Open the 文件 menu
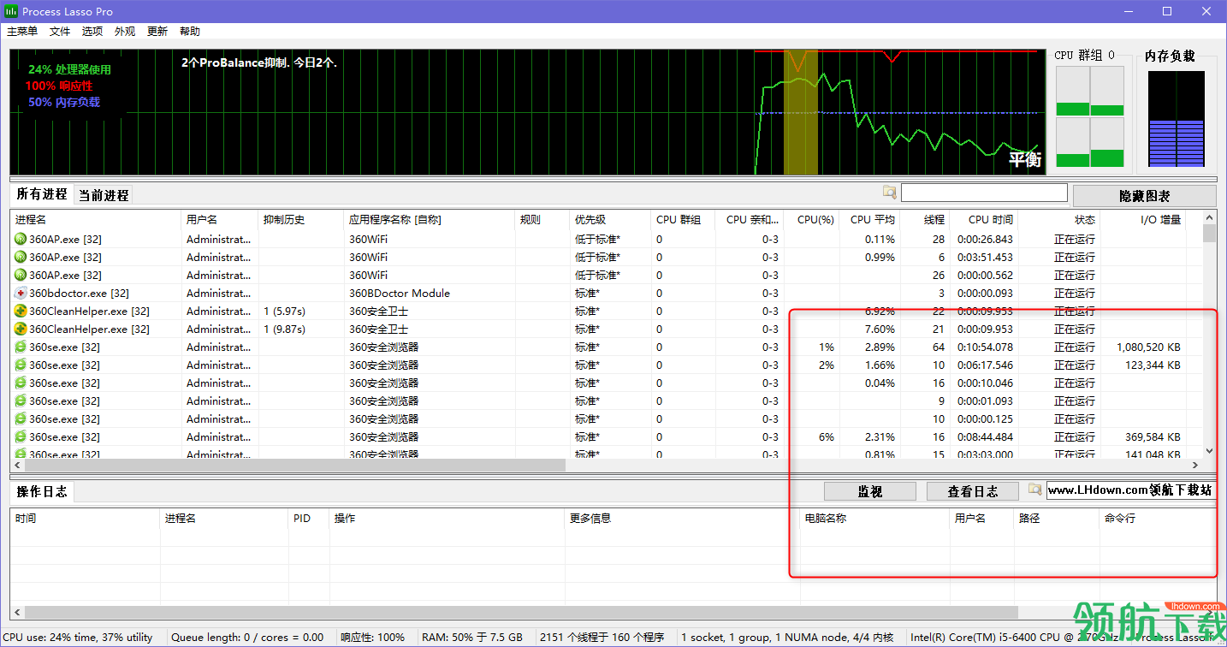 [60, 31]
